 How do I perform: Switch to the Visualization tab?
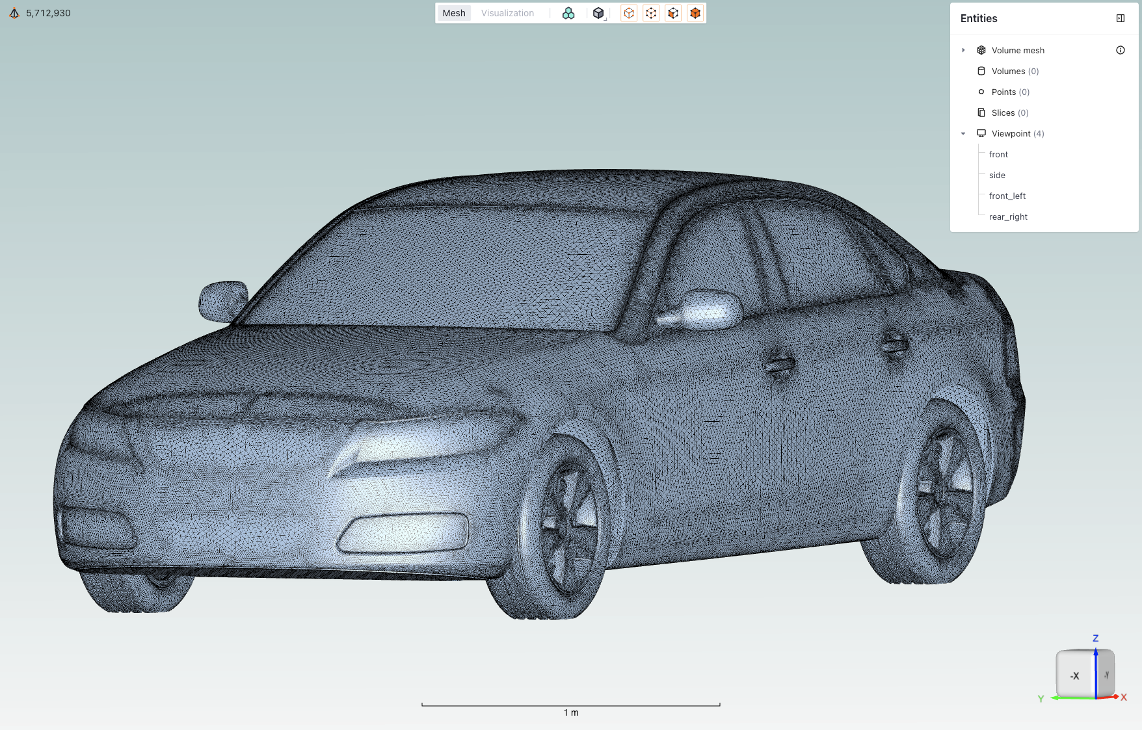(x=507, y=13)
